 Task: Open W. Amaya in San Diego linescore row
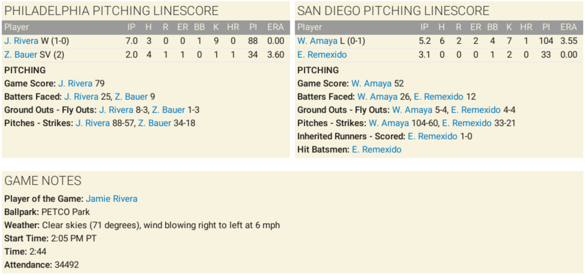pos(317,41)
